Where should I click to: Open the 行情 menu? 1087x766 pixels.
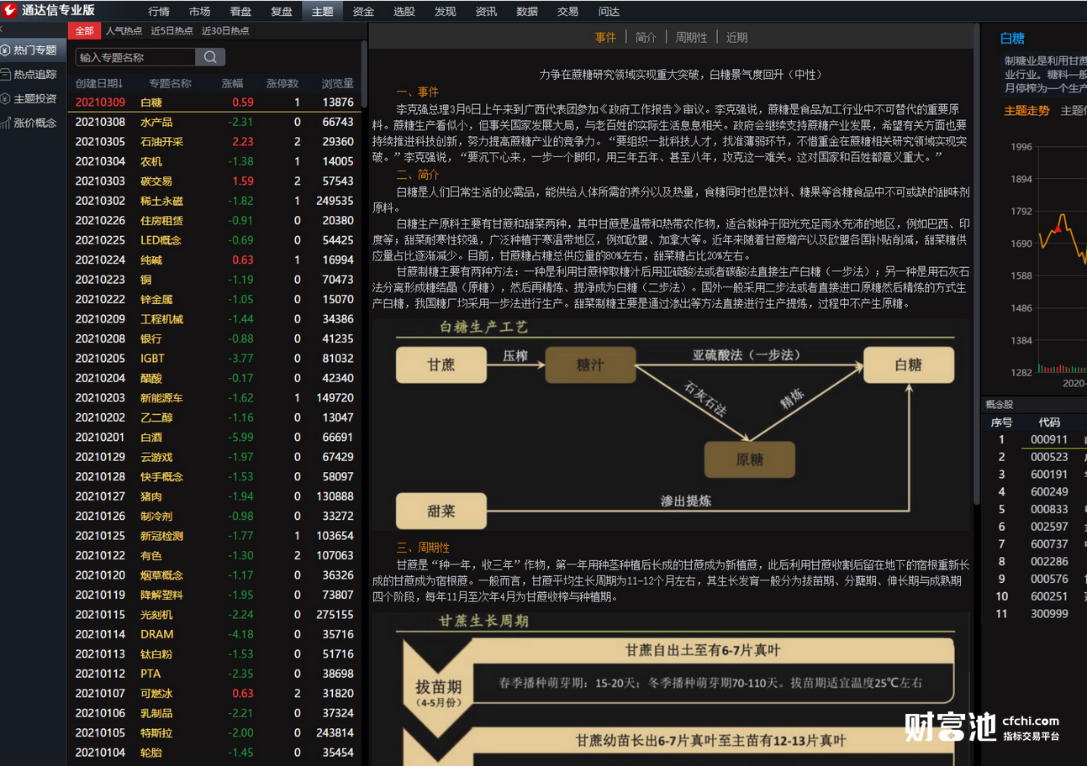[159, 12]
